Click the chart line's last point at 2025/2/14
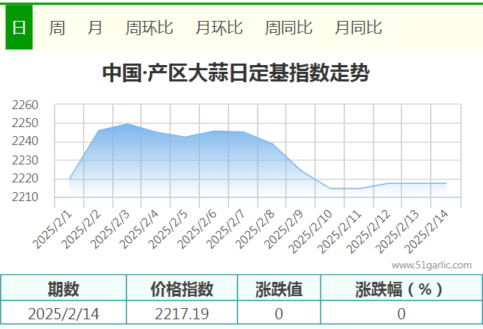This screenshot has width=483, height=329. coord(446,183)
